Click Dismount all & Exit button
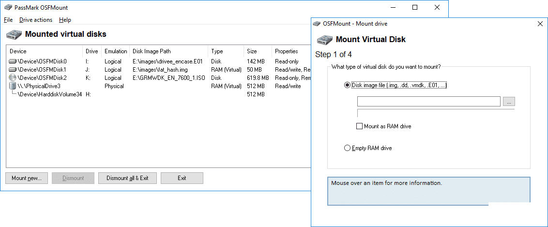This screenshot has width=548, height=227. tap(127, 178)
